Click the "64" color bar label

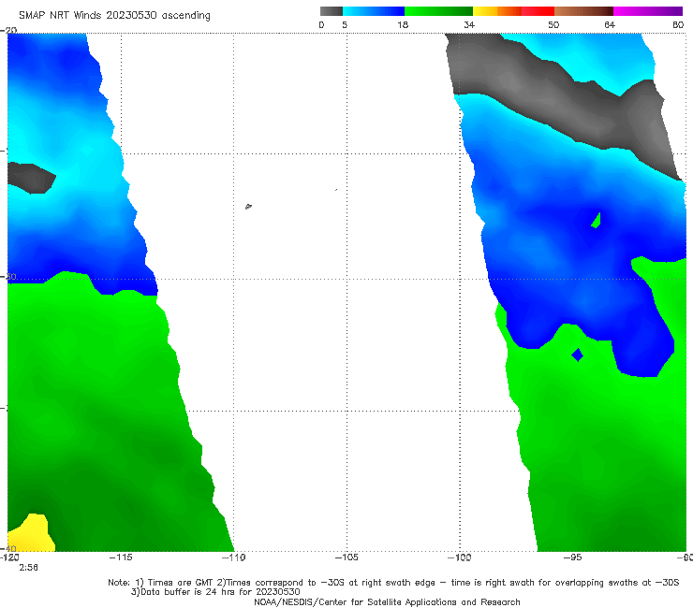tap(610, 24)
